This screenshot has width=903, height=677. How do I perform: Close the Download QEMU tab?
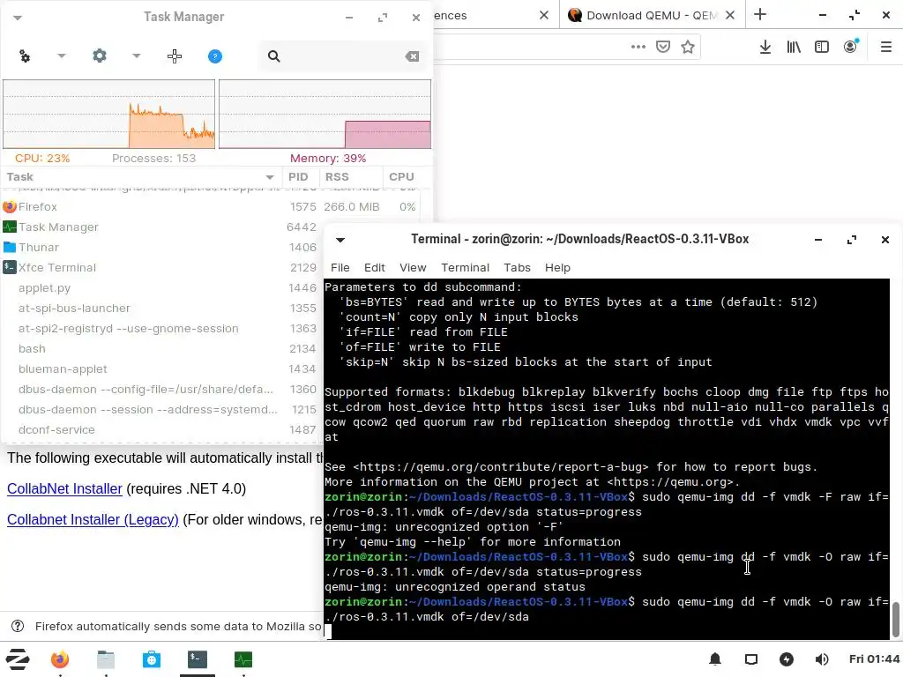[x=730, y=15]
